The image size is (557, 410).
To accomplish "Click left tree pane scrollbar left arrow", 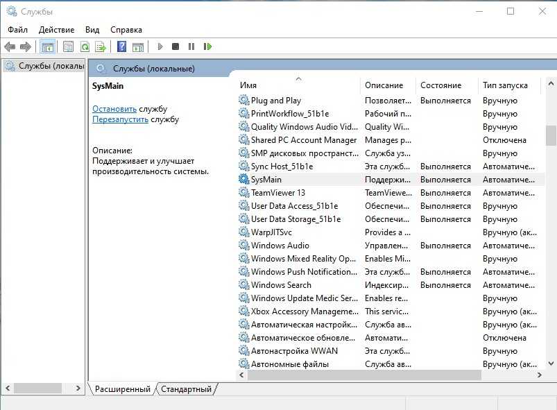I will pyautogui.click(x=8, y=388).
